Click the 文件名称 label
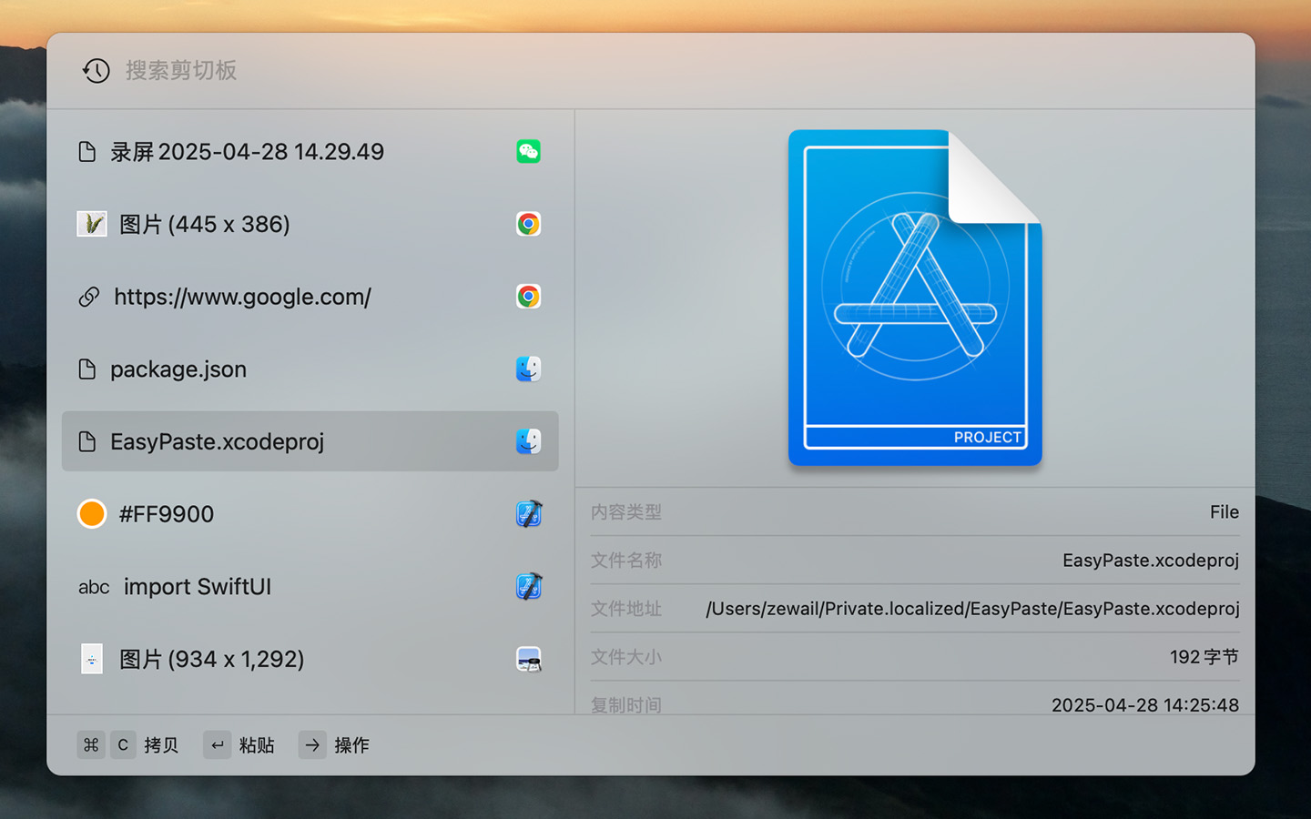Screen dimensions: 1311x819 625,561
